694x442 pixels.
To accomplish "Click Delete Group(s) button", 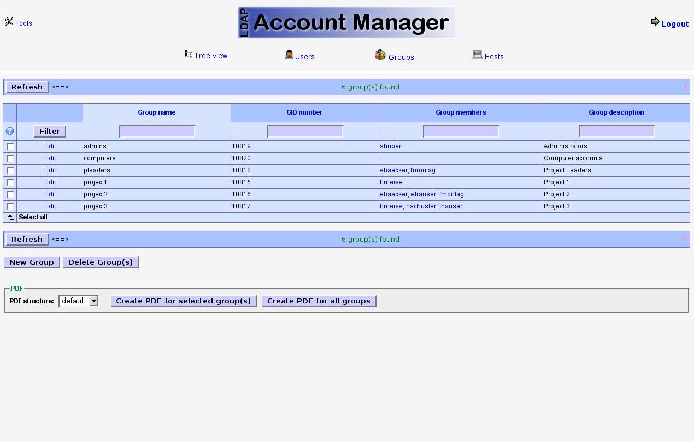I will coord(101,262).
